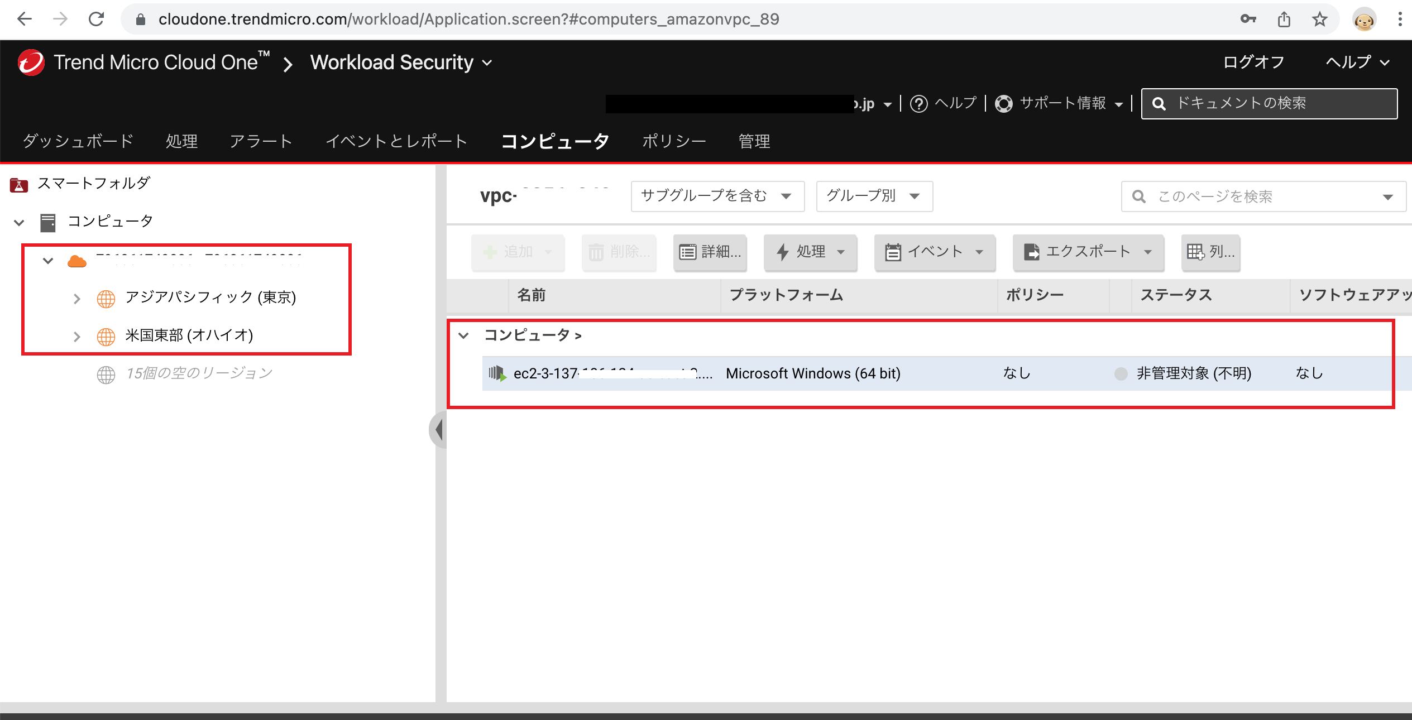Open the サブグループを含む dropdown
This screenshot has width=1412, height=720.
(717, 196)
